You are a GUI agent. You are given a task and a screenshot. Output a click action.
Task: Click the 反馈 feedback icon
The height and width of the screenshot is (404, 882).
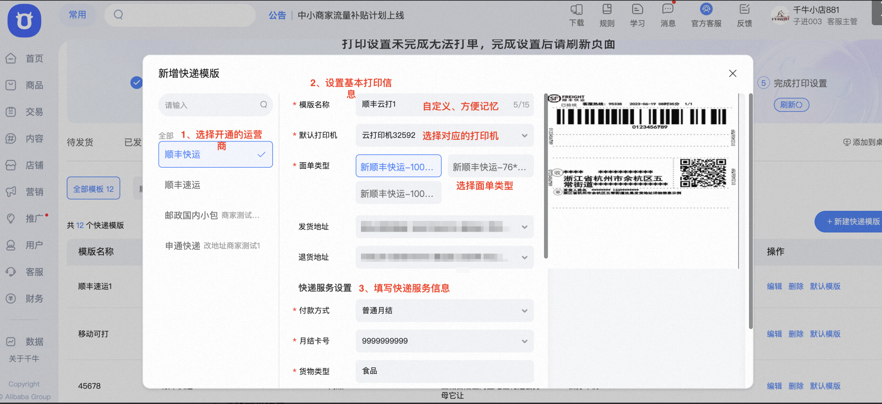pos(744,9)
